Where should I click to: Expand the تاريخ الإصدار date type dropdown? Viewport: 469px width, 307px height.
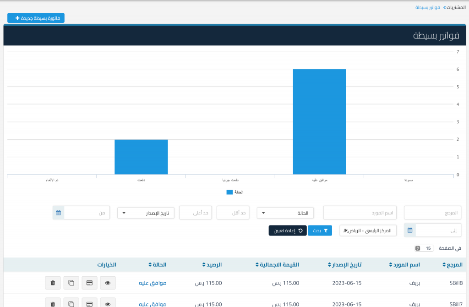(x=146, y=213)
